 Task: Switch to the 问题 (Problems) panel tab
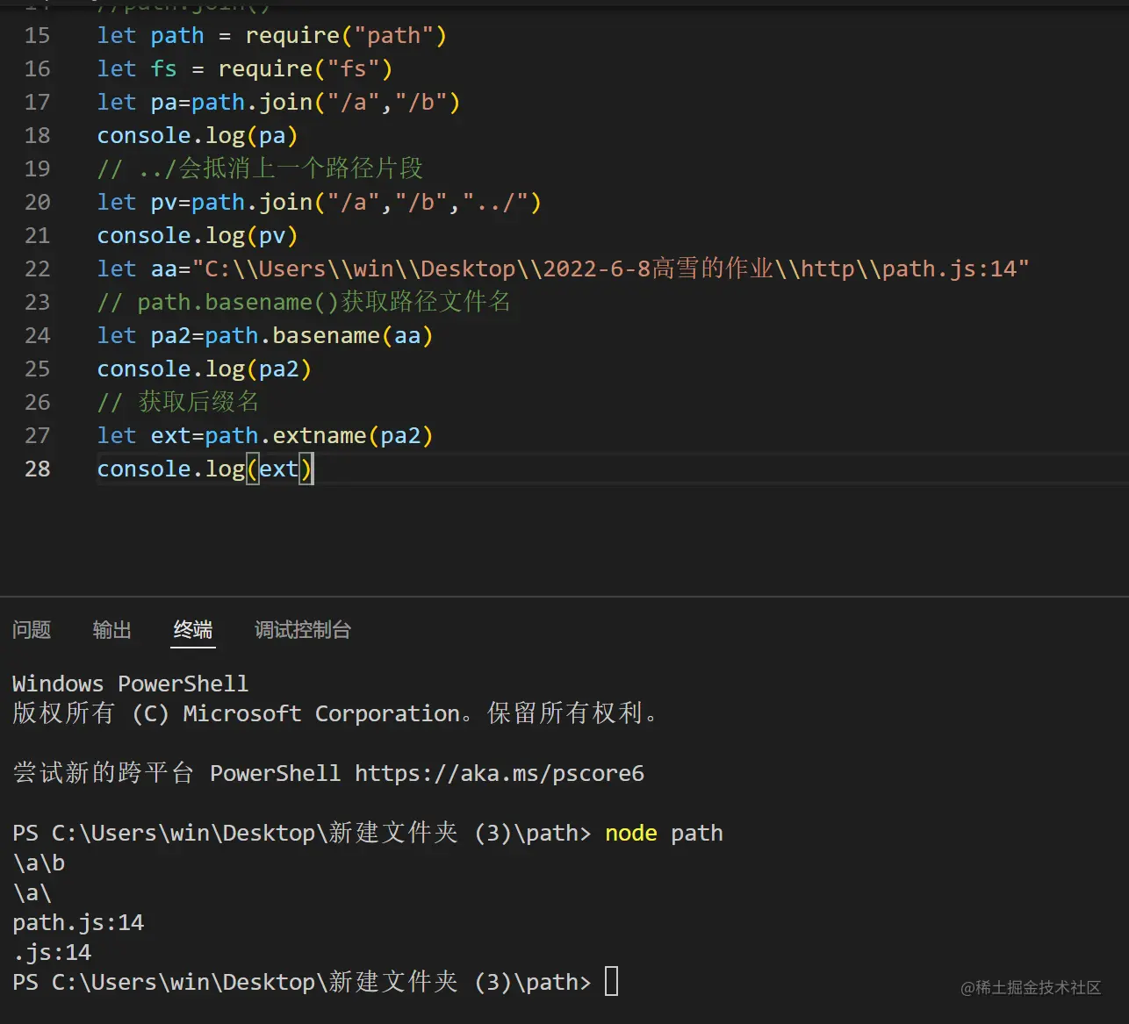coord(31,629)
